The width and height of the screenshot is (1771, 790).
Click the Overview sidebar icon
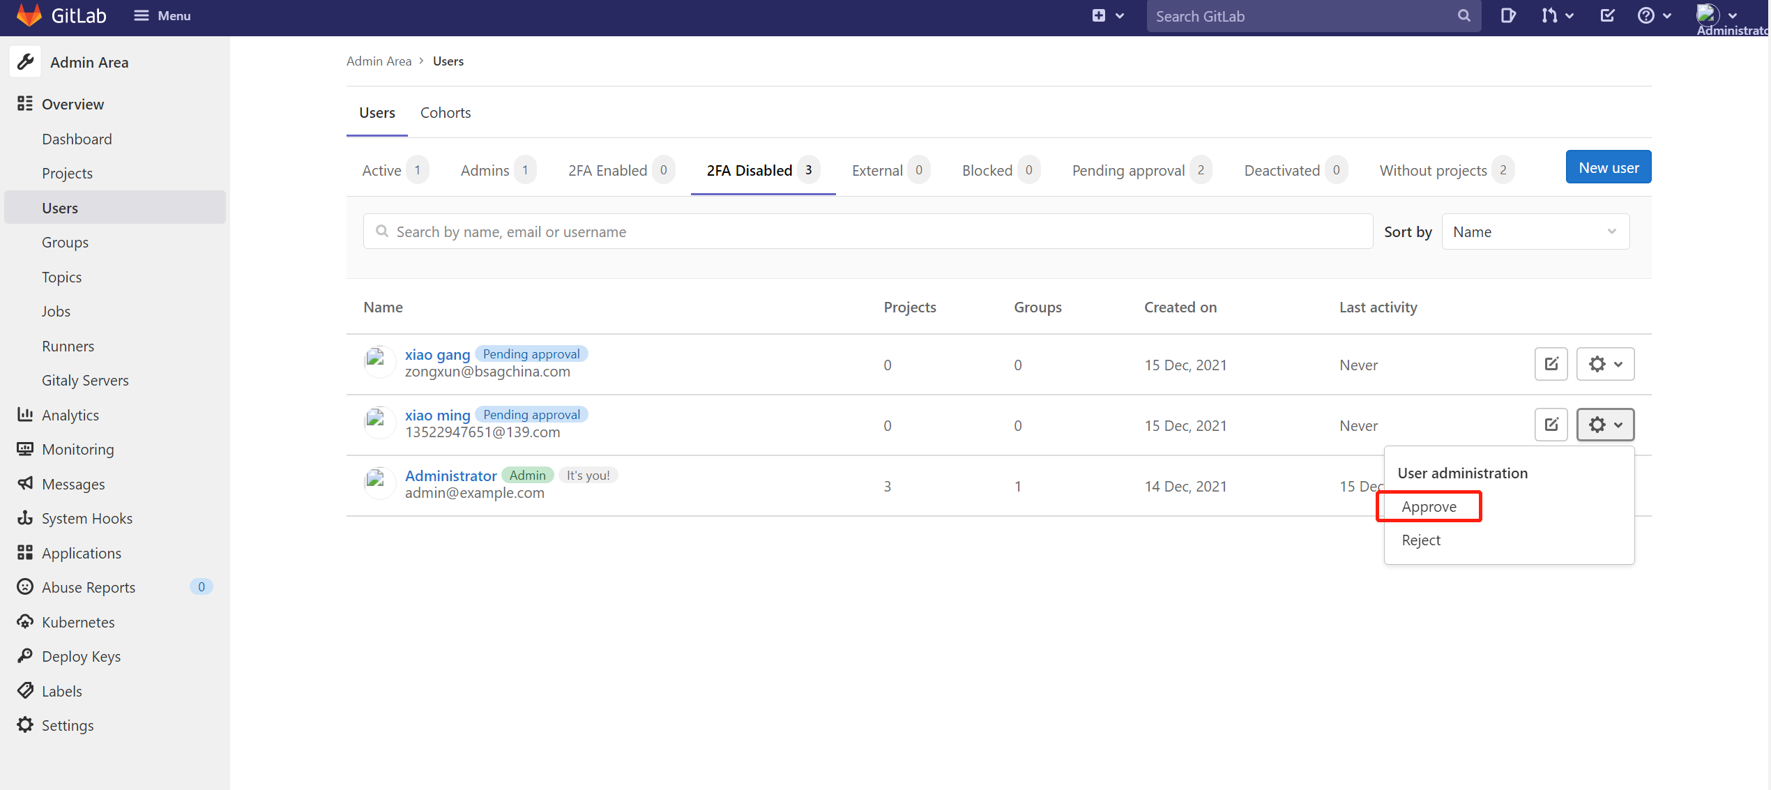tap(25, 104)
